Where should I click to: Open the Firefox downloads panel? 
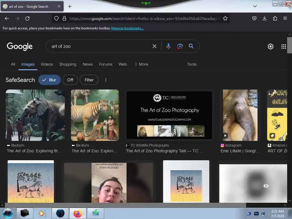click(264, 18)
